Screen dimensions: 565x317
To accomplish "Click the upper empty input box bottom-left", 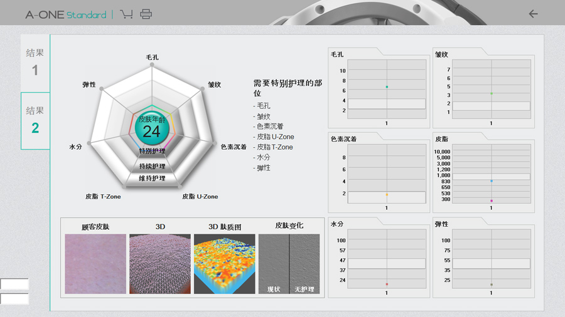I will (14, 284).
